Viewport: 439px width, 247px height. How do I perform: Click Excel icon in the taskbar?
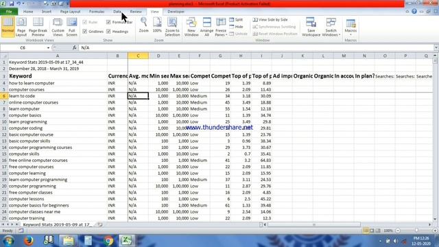(x=126, y=241)
